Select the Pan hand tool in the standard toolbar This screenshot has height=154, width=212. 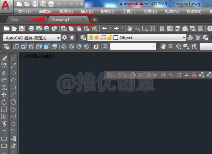(x=130, y=29)
